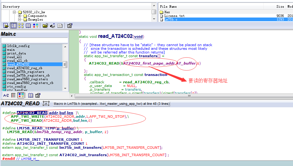Open the book-shaped symbol list icon
The image size is (293, 166).
(x=28, y=26)
